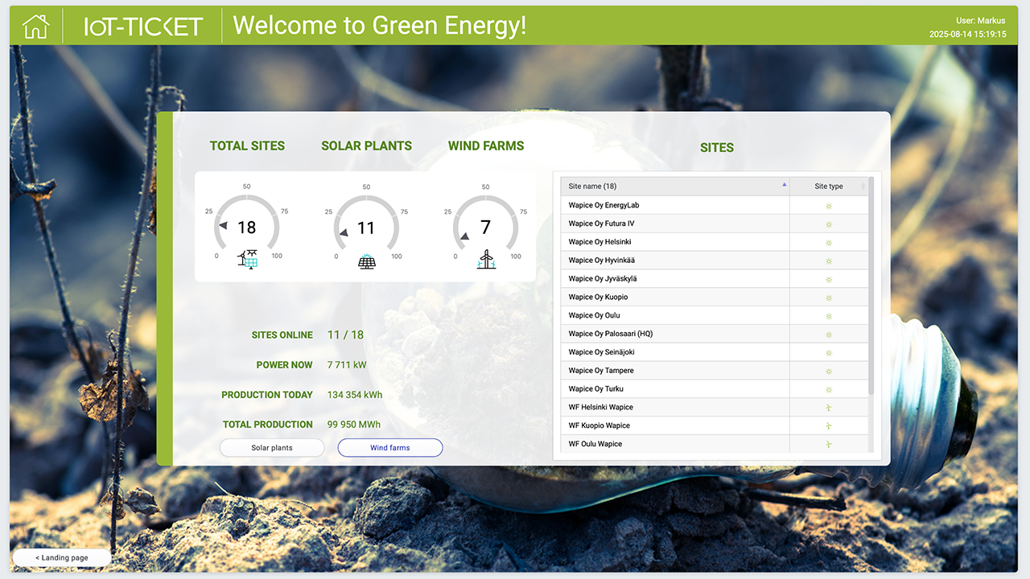The image size is (1030, 579).
Task: Select the Wapice Oy Tampere site name
Action: pyautogui.click(x=601, y=372)
